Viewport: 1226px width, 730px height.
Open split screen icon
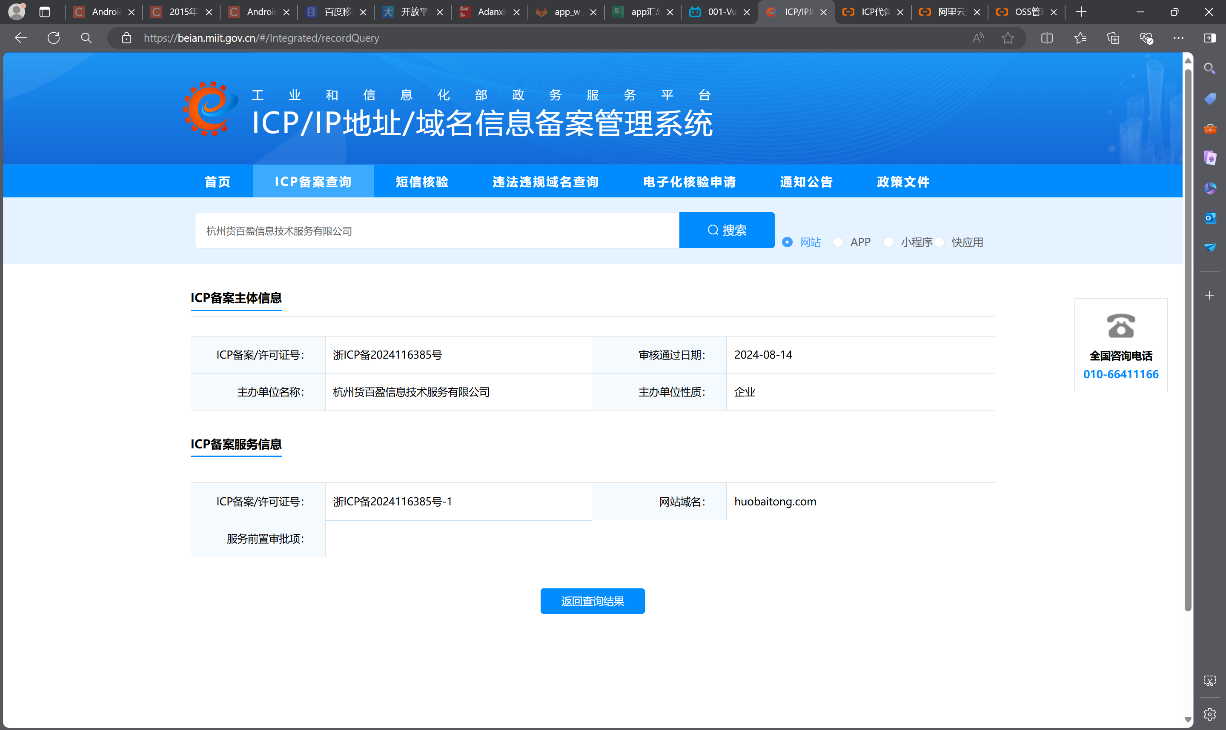pyautogui.click(x=1047, y=38)
